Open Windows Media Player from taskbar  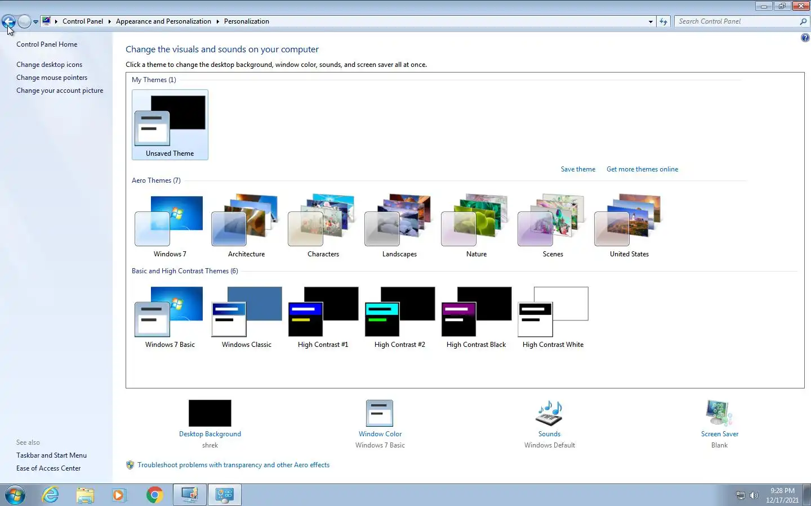119,495
